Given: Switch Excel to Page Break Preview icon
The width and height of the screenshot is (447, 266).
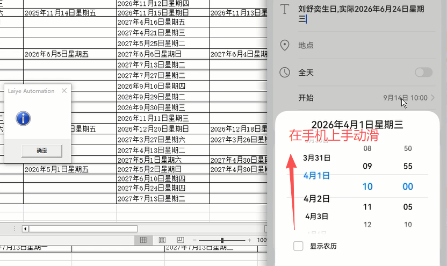Looking at the screenshot, I should click(181, 240).
